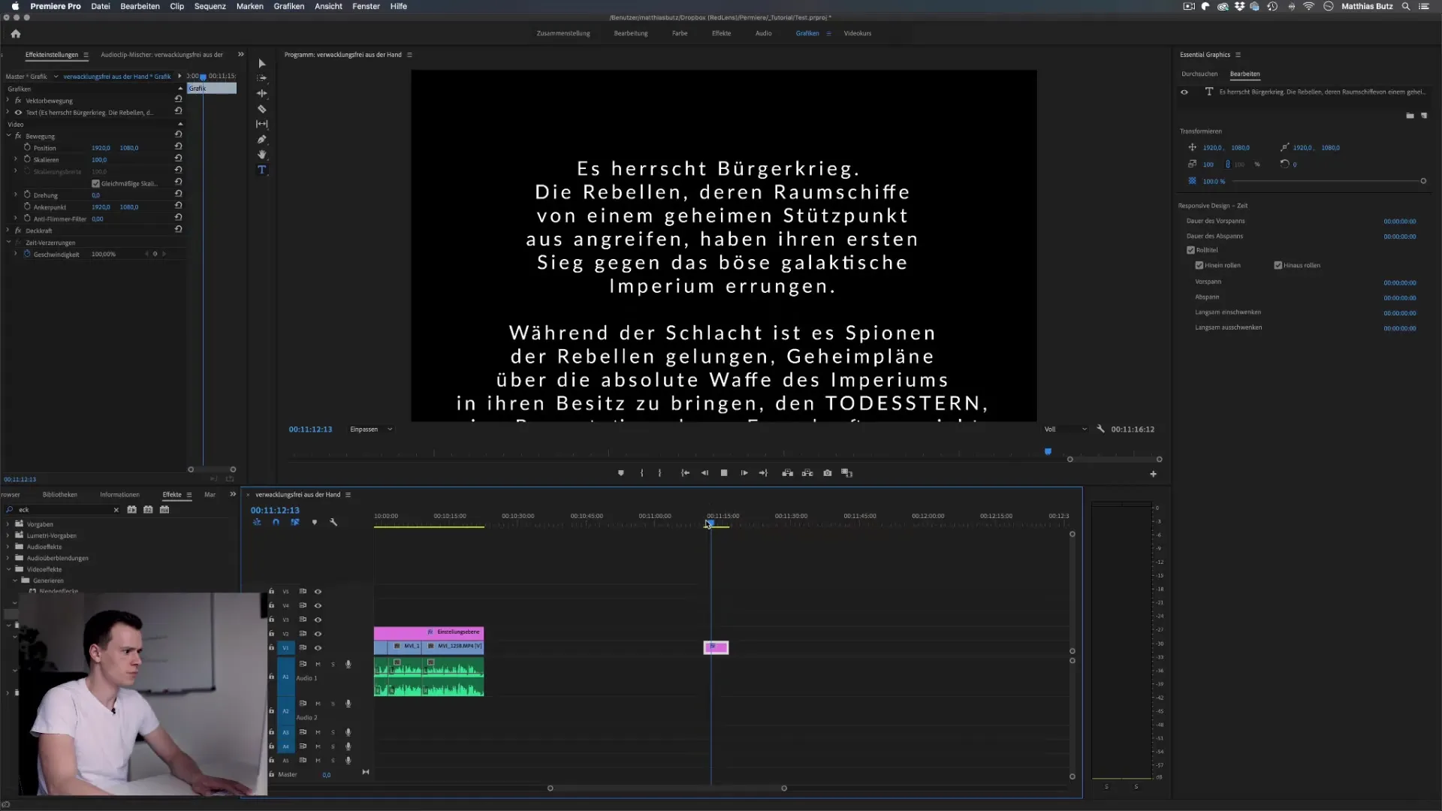Click the Program monitor playhead marker
The width and height of the screenshot is (1442, 811).
(1048, 452)
